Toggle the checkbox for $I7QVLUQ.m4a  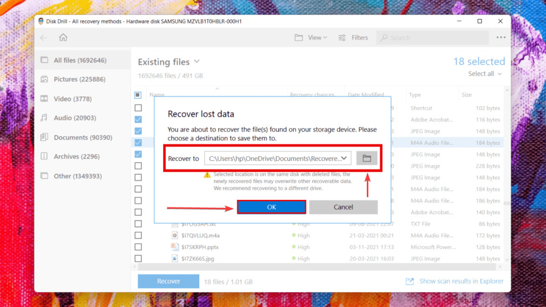click(x=138, y=235)
